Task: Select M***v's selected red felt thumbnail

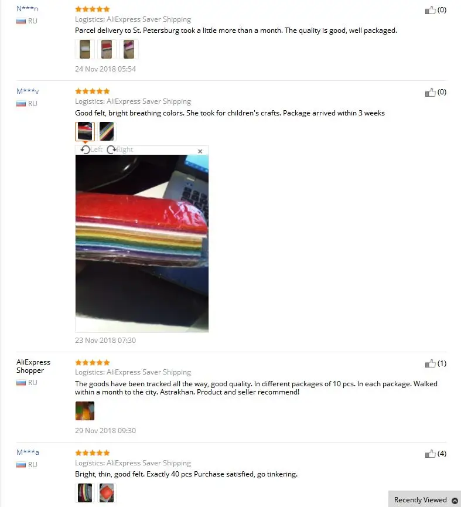Action: [85, 131]
